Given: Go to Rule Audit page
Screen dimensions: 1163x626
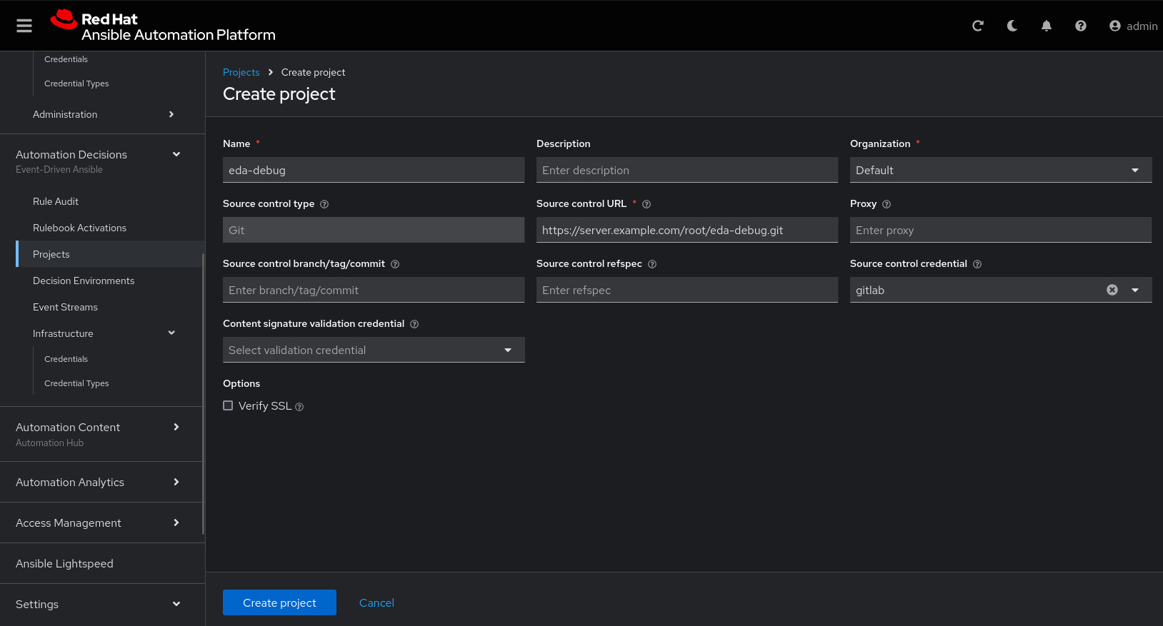Looking at the screenshot, I should [56, 201].
